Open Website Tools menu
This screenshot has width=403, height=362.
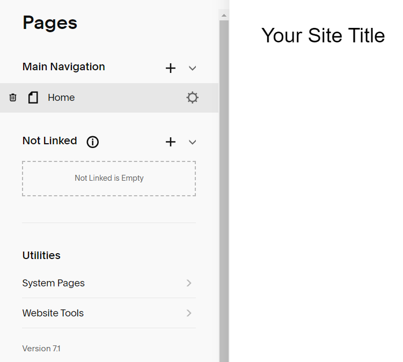coord(109,313)
